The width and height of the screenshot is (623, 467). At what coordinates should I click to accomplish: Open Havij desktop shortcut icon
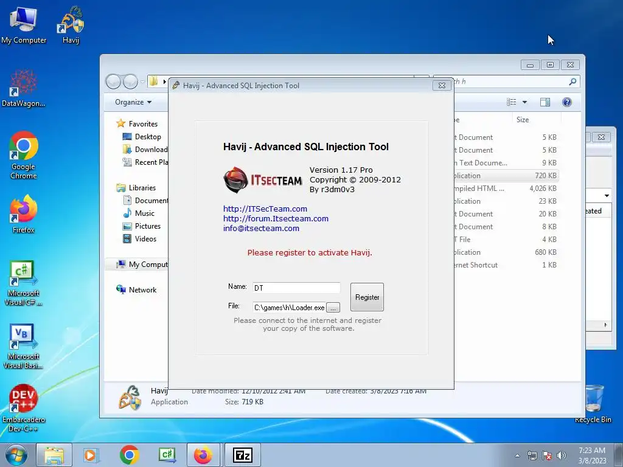71,25
